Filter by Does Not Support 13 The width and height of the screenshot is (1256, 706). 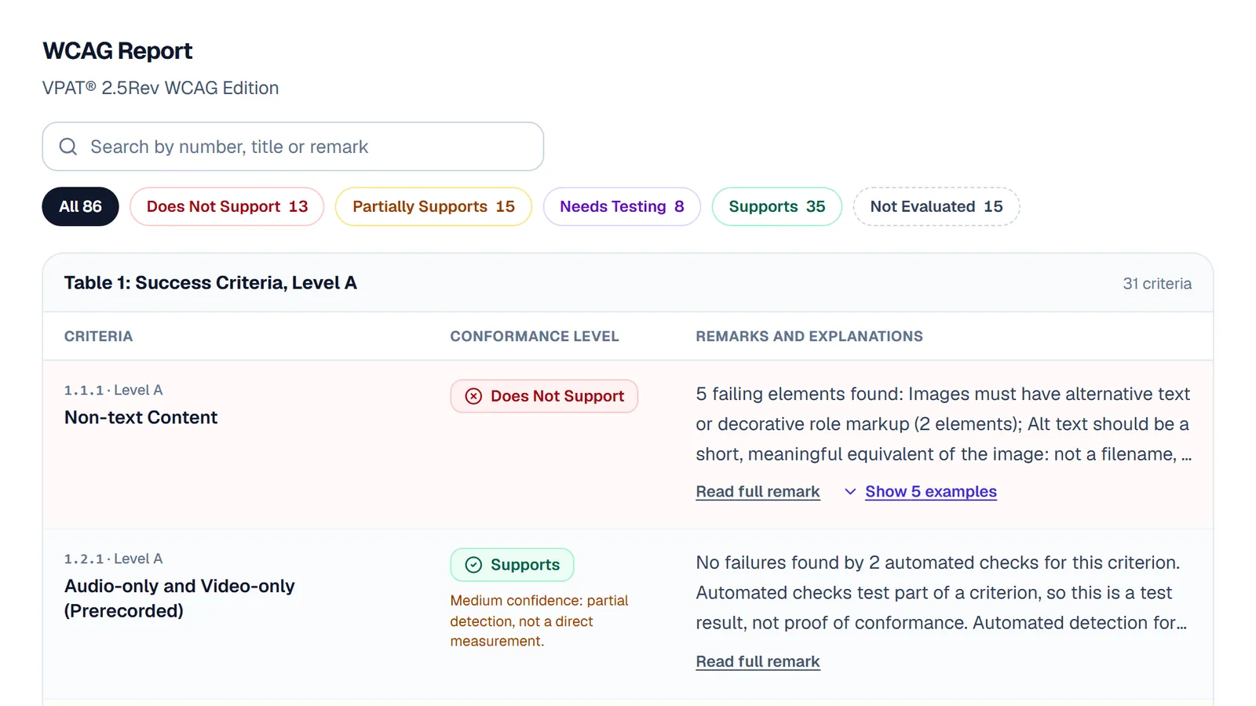coord(227,206)
